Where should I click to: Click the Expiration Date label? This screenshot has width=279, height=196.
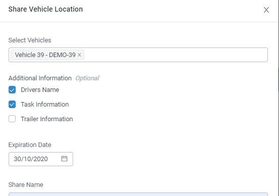coord(30,144)
